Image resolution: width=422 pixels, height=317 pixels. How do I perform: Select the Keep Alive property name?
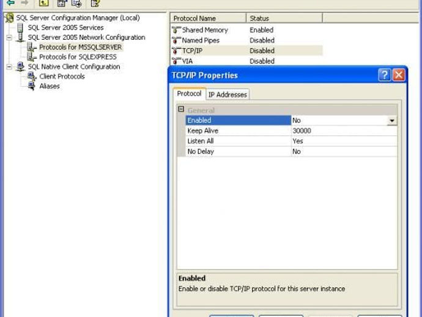tap(238, 131)
